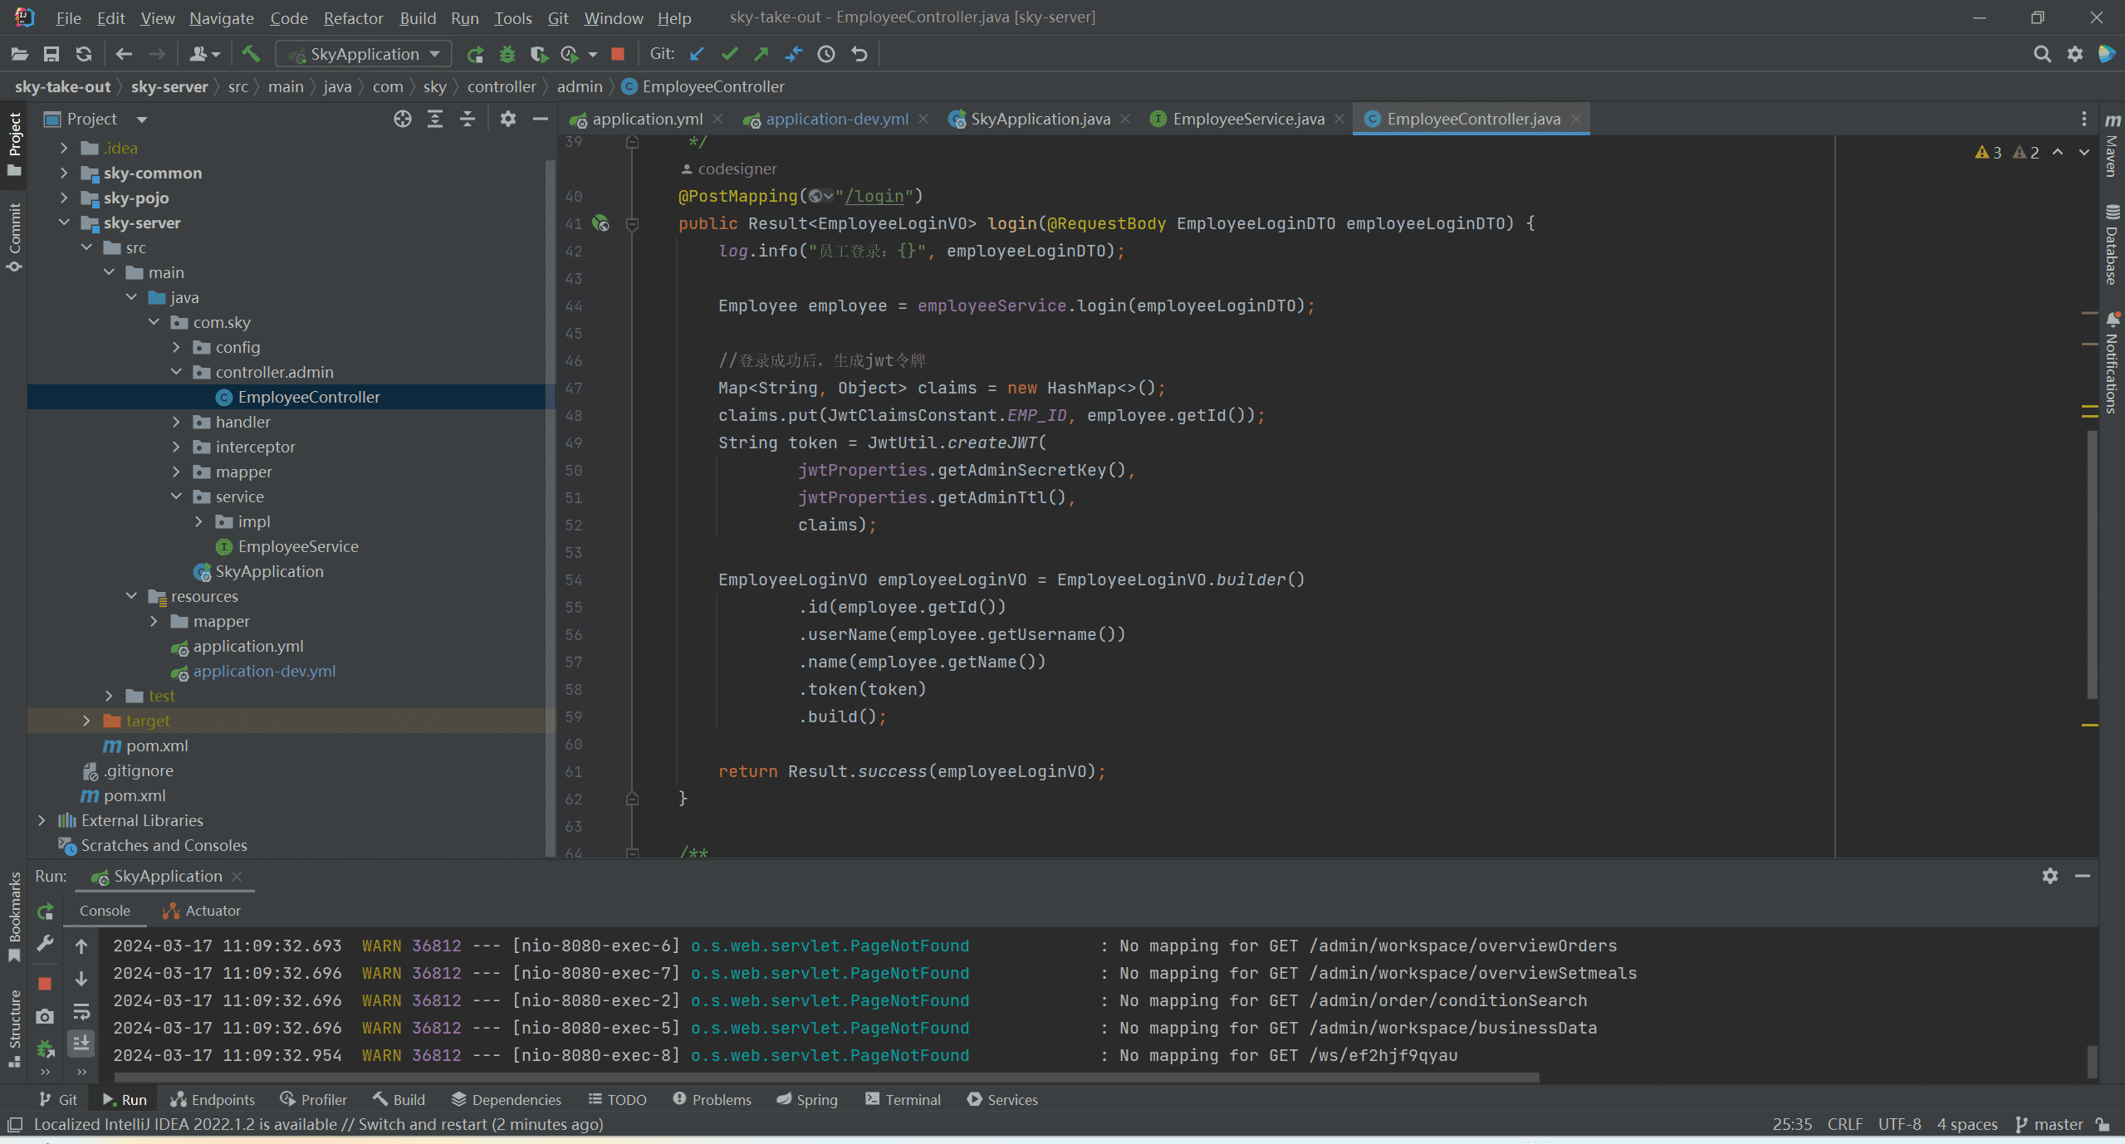This screenshot has height=1144, width=2125.
Task: Expand the target folder
Action: (x=86, y=721)
